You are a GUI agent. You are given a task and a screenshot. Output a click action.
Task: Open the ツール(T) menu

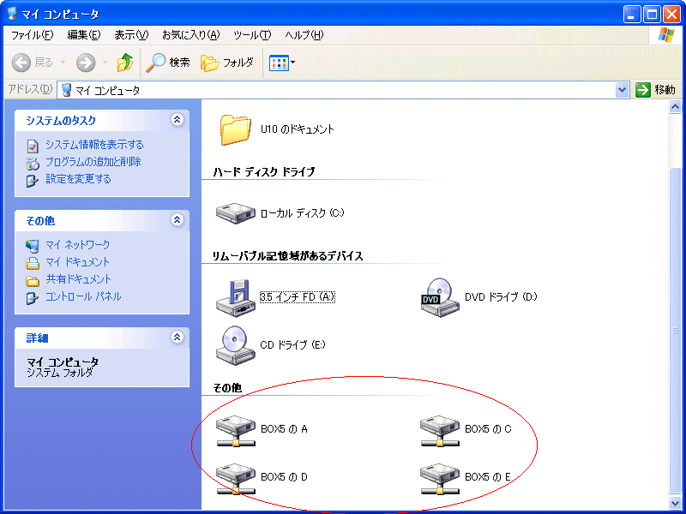(x=252, y=35)
